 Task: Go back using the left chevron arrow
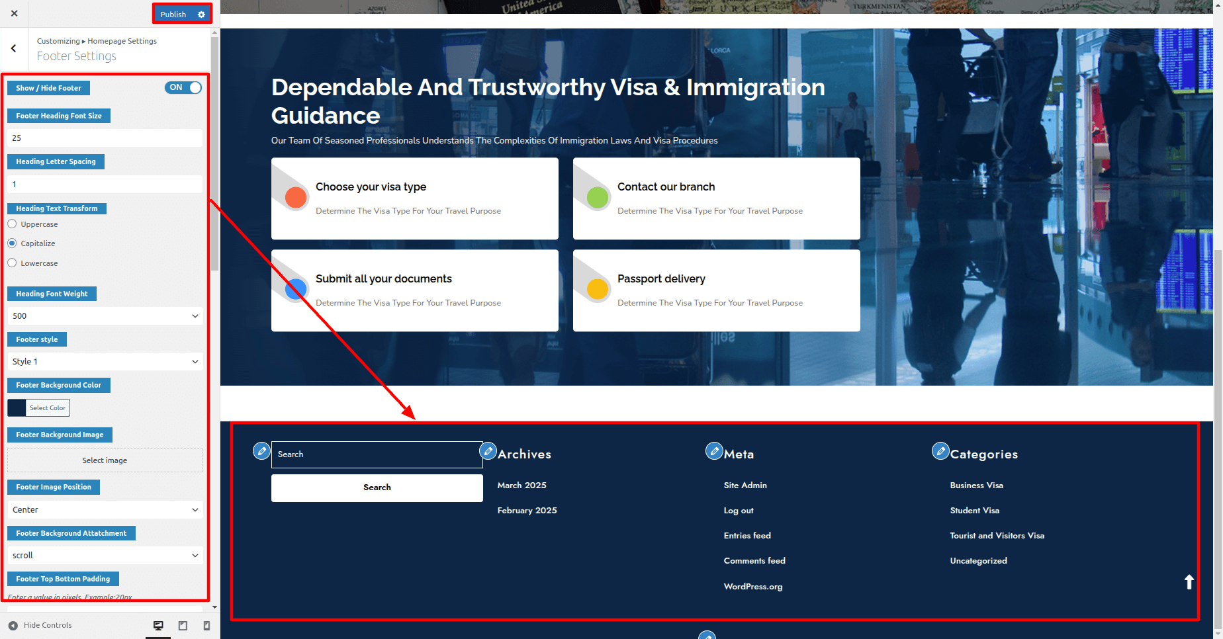coord(14,48)
